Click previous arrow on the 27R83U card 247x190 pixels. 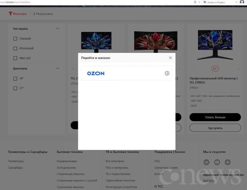pos(192,69)
